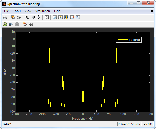Open the Tools menu
Viewport: 156px width, 129px height.
tap(17, 11)
